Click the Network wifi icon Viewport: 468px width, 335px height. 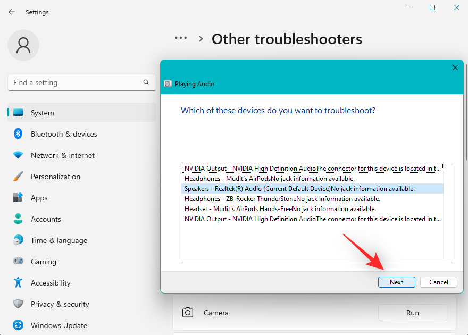(x=18, y=155)
